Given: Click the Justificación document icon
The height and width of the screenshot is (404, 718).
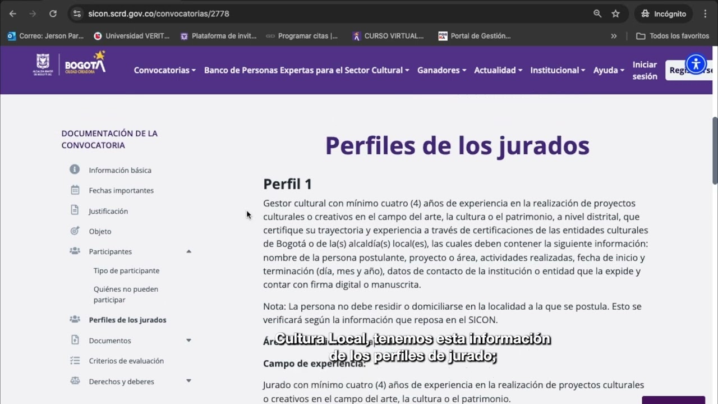Looking at the screenshot, I should (x=75, y=210).
